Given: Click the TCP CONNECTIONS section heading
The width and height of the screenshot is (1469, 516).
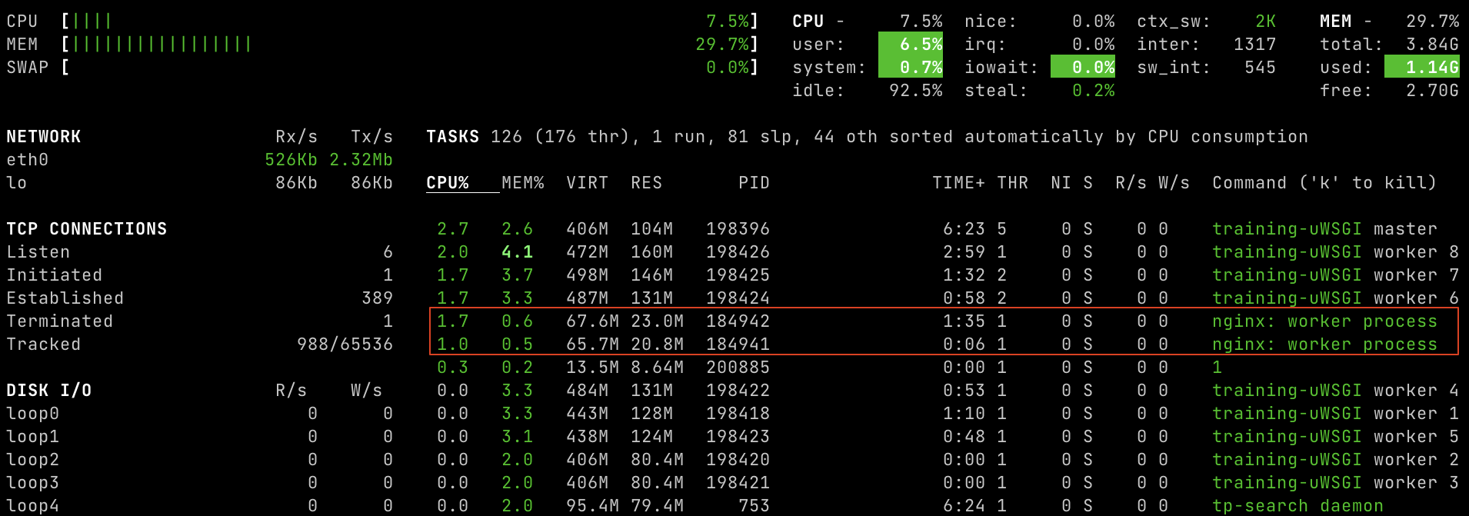Looking at the screenshot, I should [87, 229].
